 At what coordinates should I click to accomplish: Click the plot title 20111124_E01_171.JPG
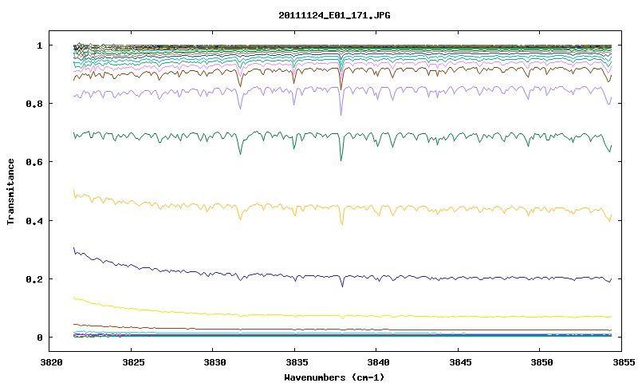tap(334, 16)
